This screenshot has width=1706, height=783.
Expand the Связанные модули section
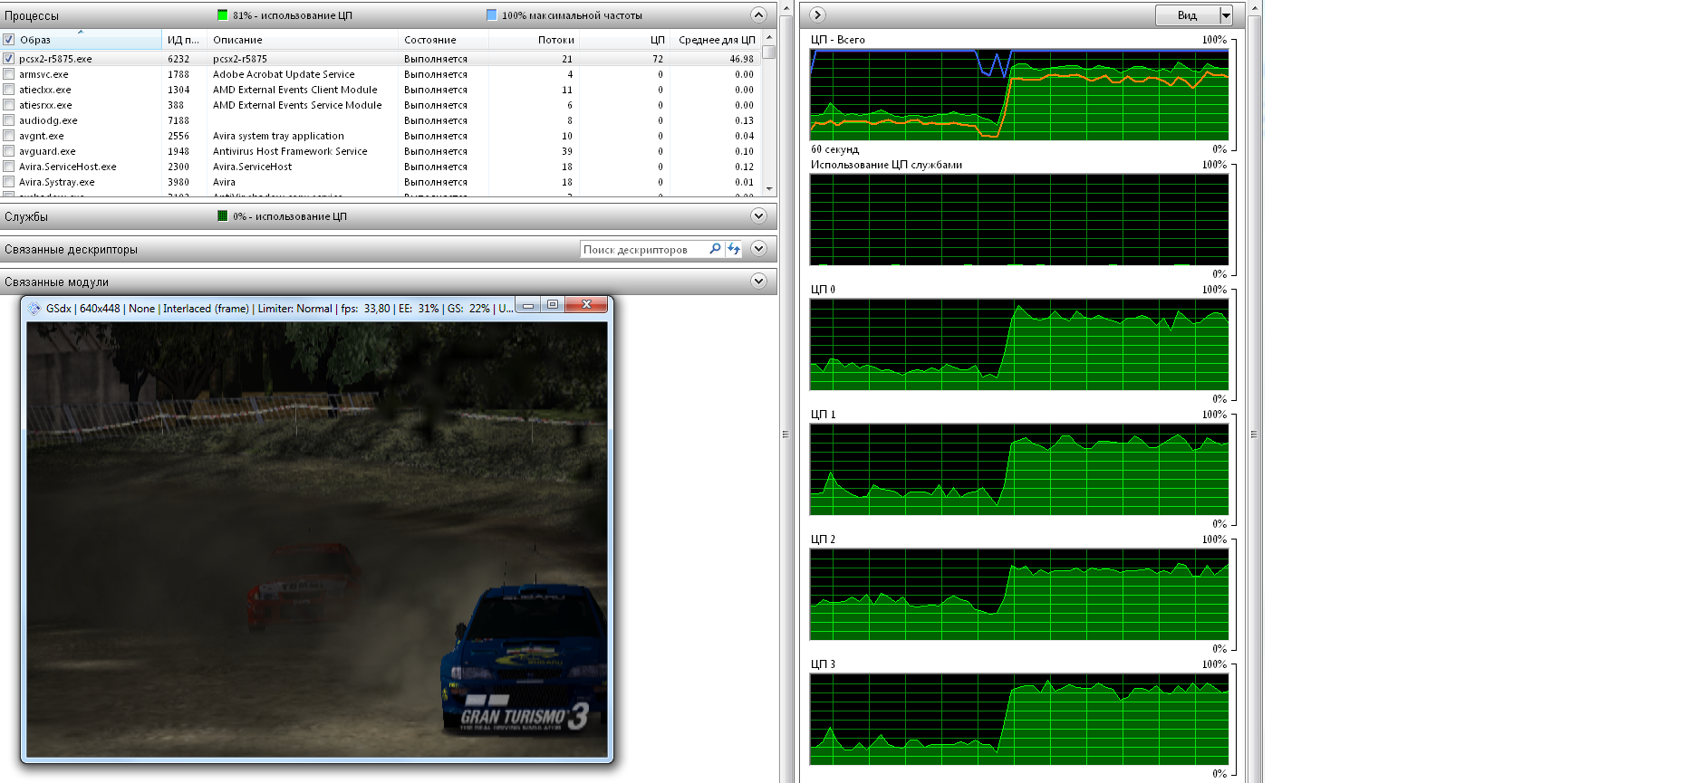(758, 282)
